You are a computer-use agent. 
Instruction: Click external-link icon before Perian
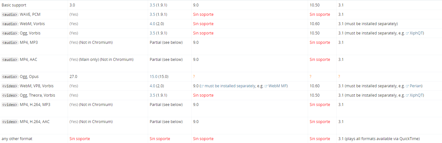click(x=407, y=86)
